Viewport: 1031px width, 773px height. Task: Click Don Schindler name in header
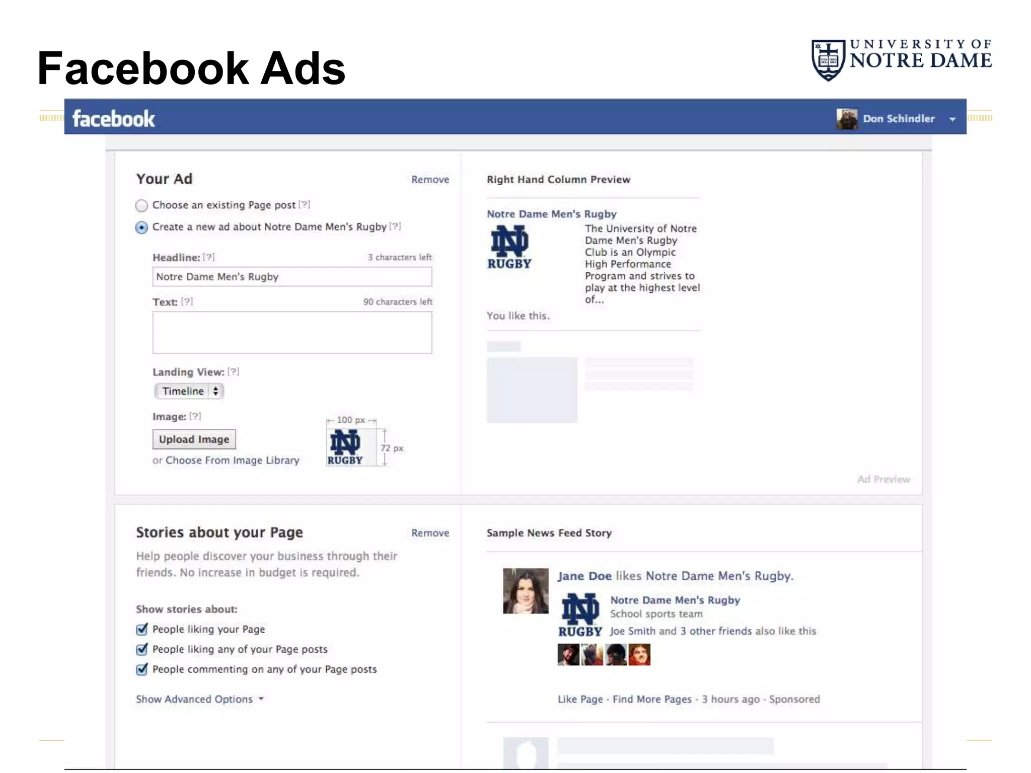pos(899,119)
